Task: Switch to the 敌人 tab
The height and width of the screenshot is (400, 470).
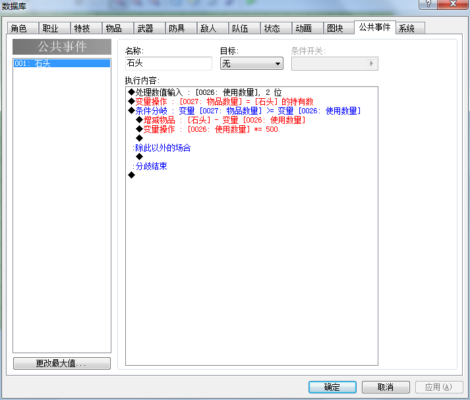Action: (x=213, y=28)
